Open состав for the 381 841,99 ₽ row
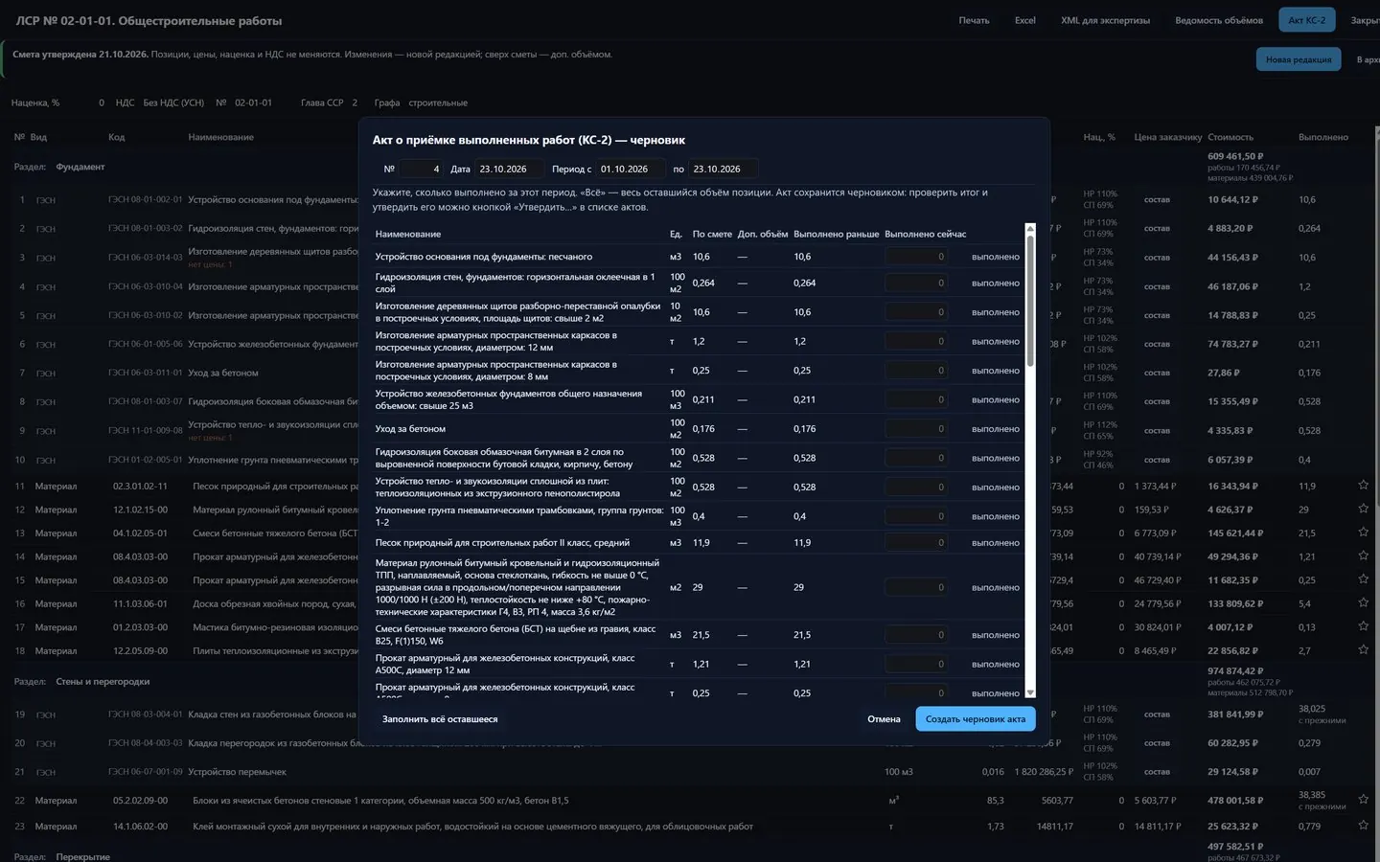 1157,714
